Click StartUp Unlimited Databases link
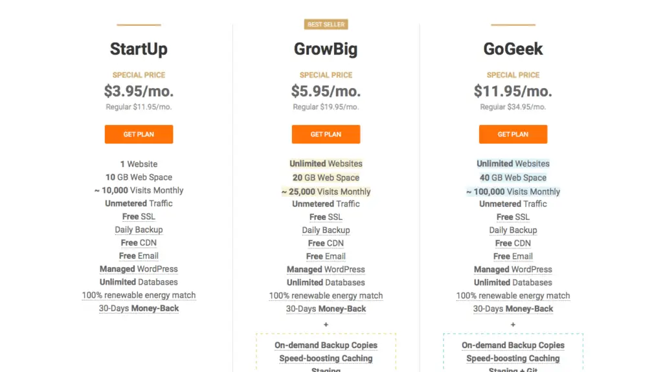This screenshot has height=372, width=663. click(x=139, y=282)
